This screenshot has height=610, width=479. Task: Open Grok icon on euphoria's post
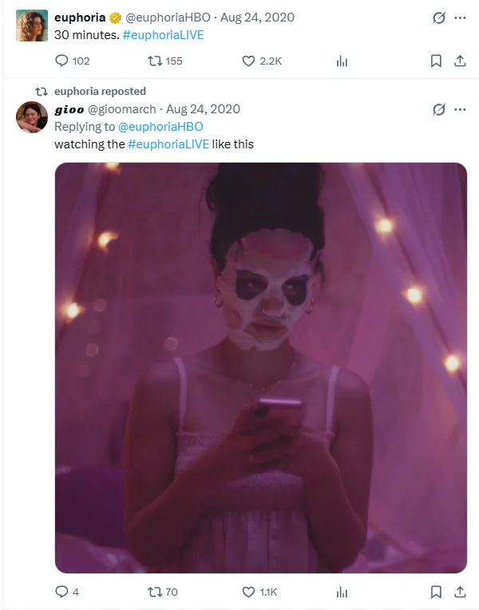click(437, 17)
